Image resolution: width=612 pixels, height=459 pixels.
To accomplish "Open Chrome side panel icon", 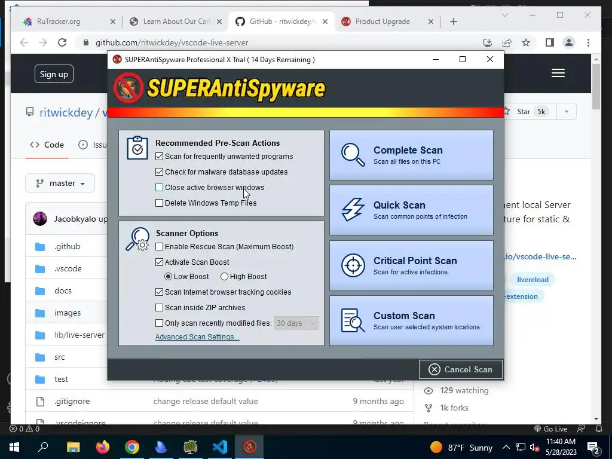I will pyautogui.click(x=550, y=42).
